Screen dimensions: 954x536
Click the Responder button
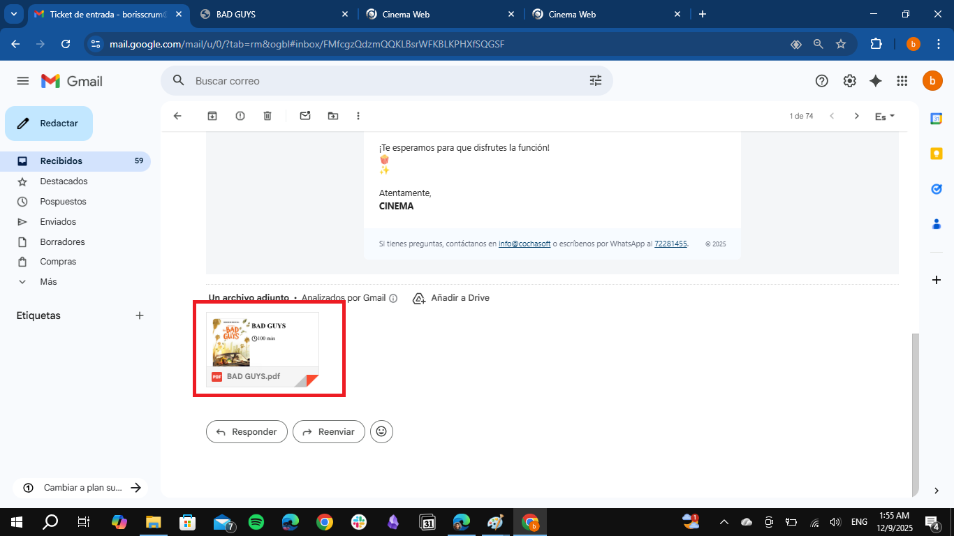247,432
